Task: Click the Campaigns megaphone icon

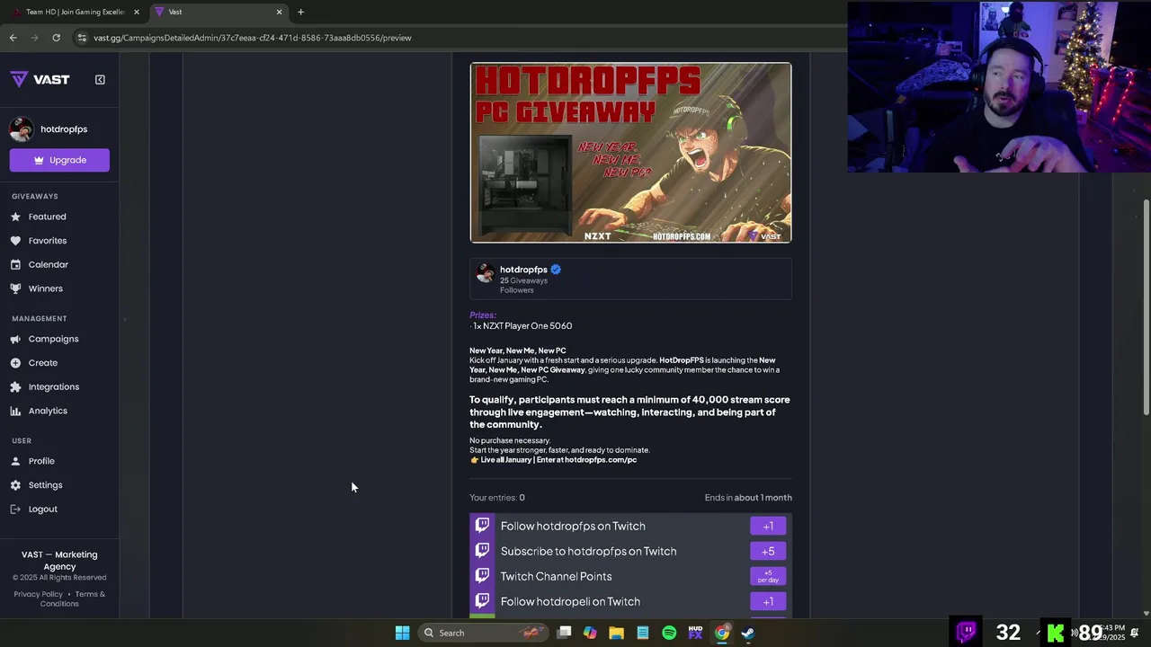Action: pyautogui.click(x=15, y=339)
